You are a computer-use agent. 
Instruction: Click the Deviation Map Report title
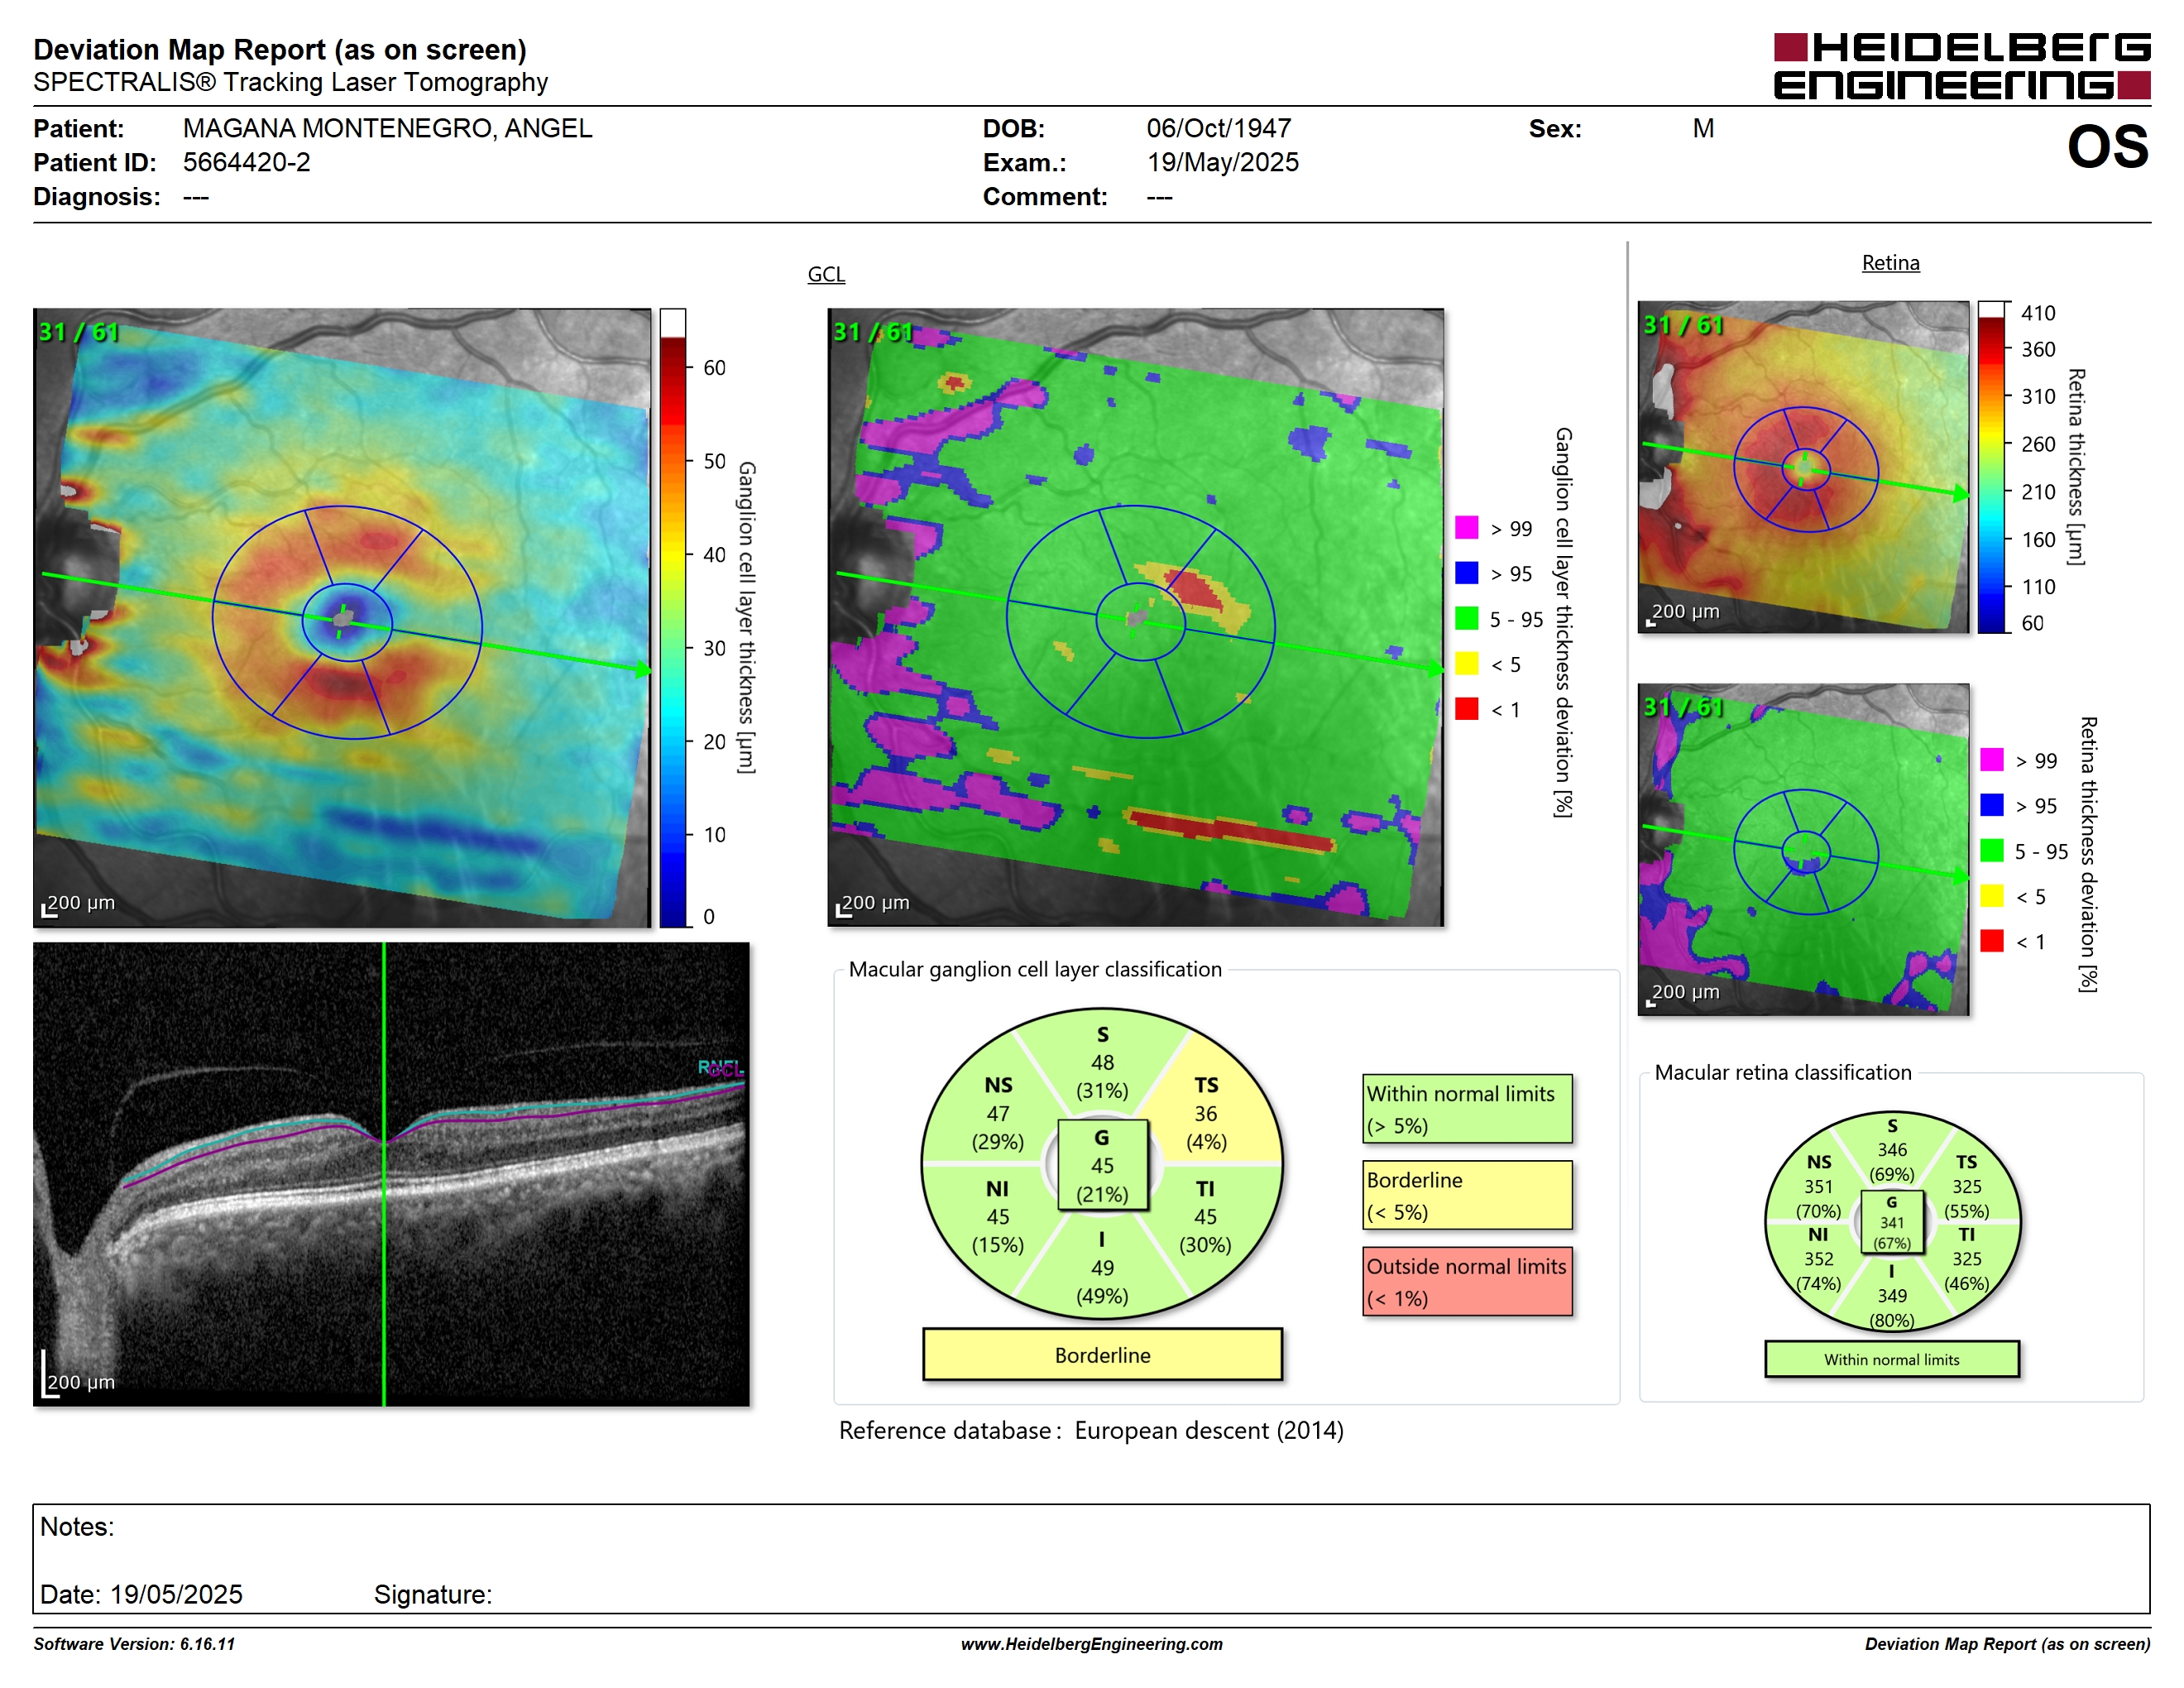pyautogui.click(x=280, y=49)
